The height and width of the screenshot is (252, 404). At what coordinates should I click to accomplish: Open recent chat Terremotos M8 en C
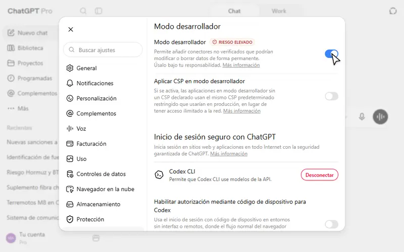click(x=32, y=203)
